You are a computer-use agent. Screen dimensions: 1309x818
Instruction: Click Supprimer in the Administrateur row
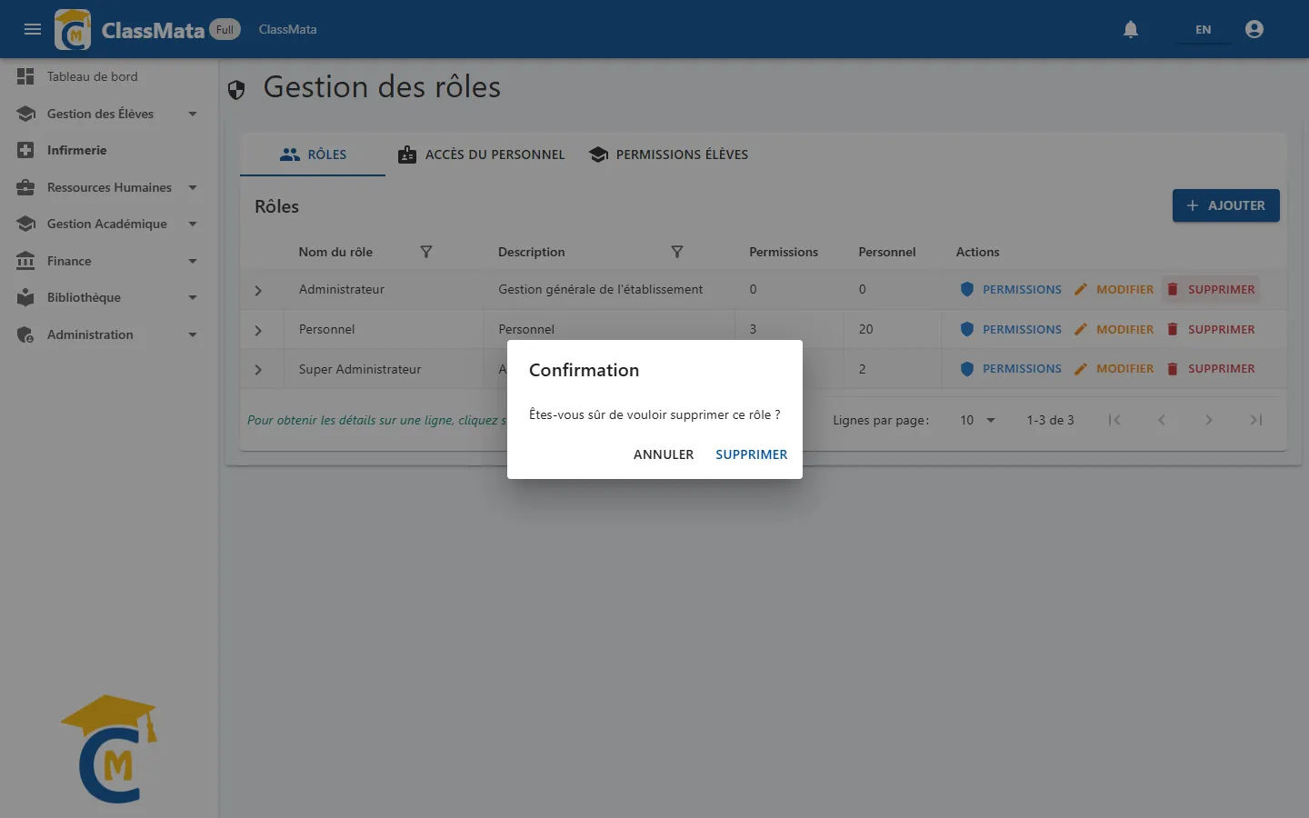pos(1211,289)
